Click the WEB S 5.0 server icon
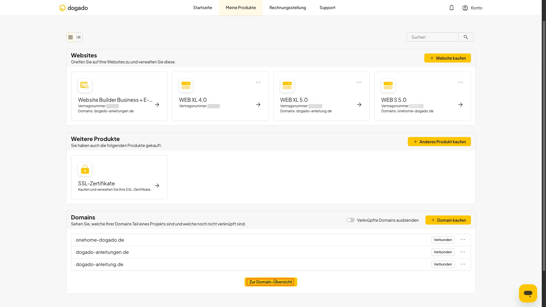Viewport: 546px width, 307px height. tap(388, 86)
